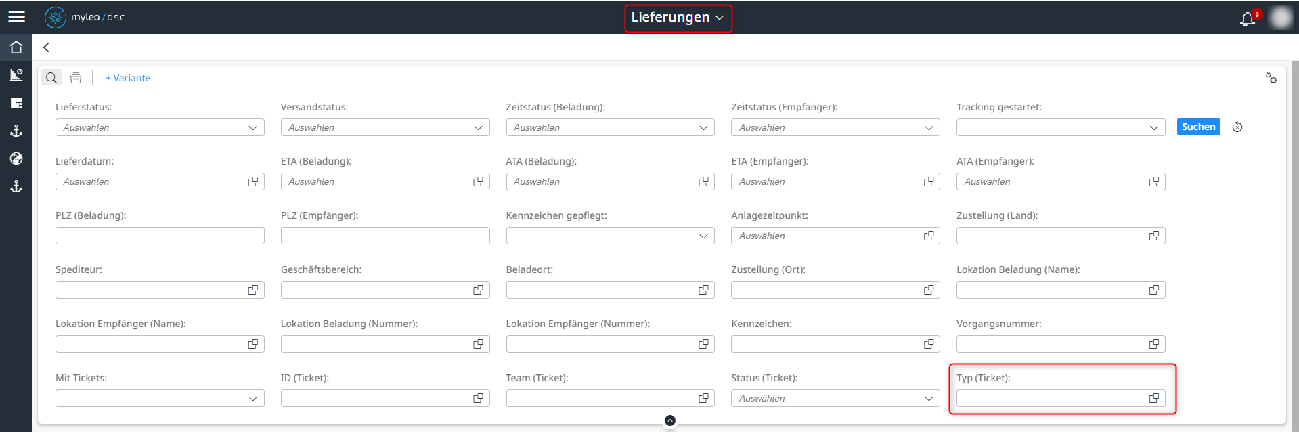Open the dashboard layout icon in the sidebar

[16, 103]
